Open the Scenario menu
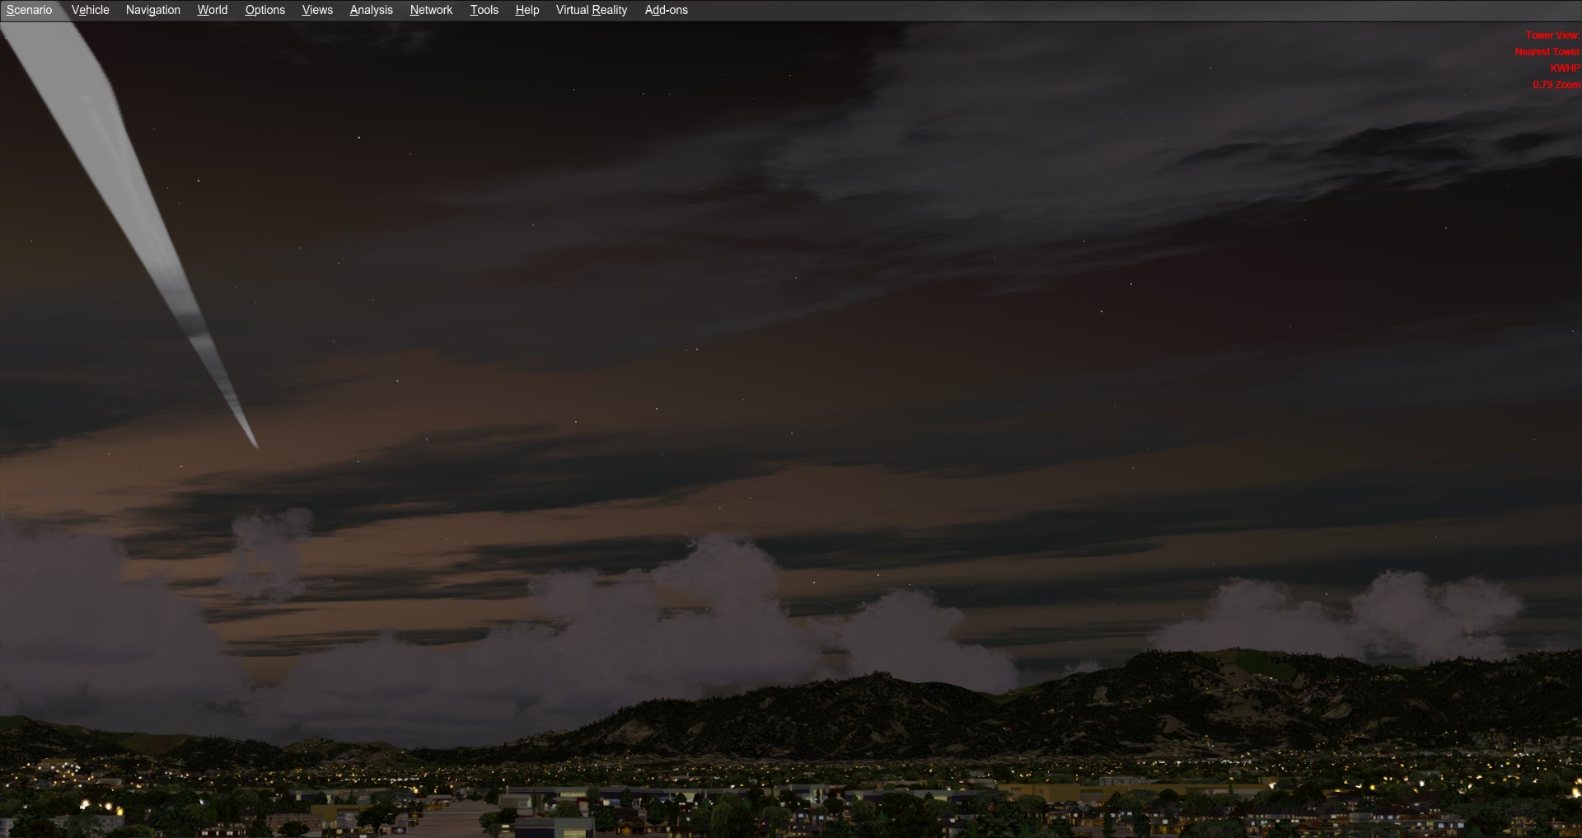This screenshot has height=838, width=1582. click(x=29, y=10)
